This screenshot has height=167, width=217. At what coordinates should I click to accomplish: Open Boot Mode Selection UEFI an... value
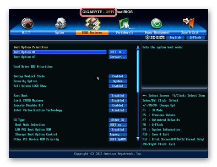(118, 125)
